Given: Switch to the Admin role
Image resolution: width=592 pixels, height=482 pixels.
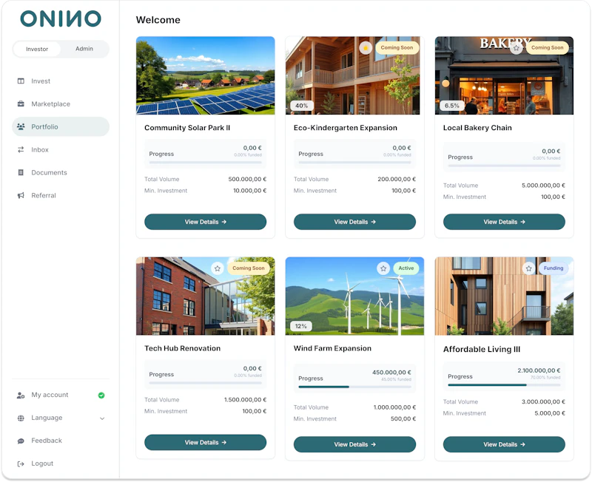Looking at the screenshot, I should [84, 49].
